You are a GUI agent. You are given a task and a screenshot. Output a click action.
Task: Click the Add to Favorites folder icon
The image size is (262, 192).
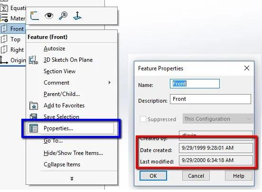point(34,106)
